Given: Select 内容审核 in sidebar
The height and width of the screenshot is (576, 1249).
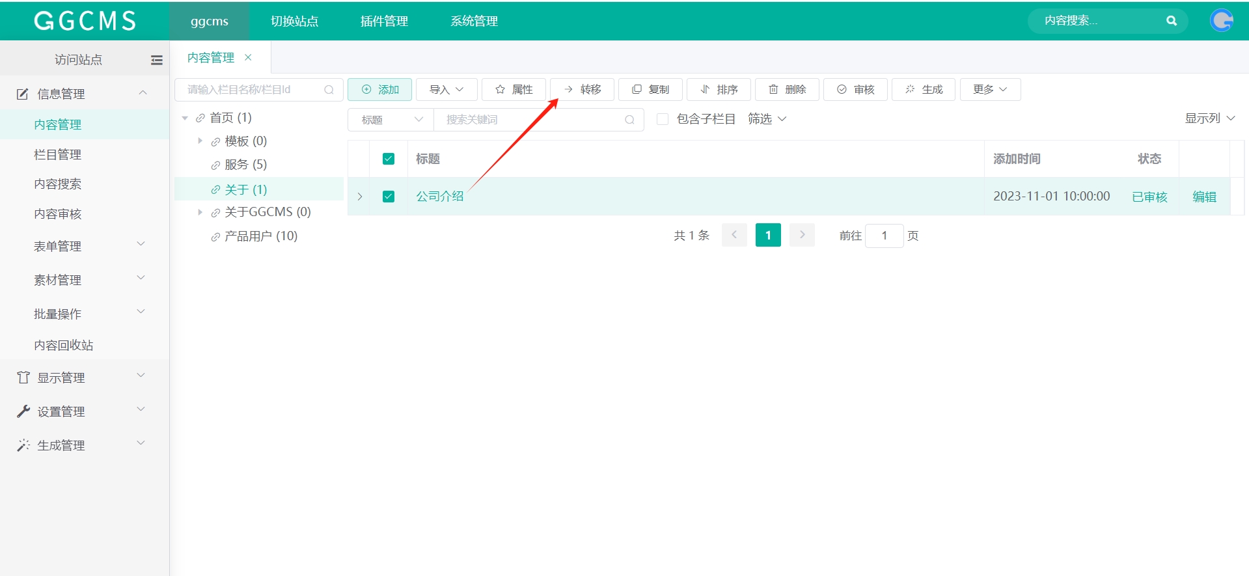Looking at the screenshot, I should 58,214.
